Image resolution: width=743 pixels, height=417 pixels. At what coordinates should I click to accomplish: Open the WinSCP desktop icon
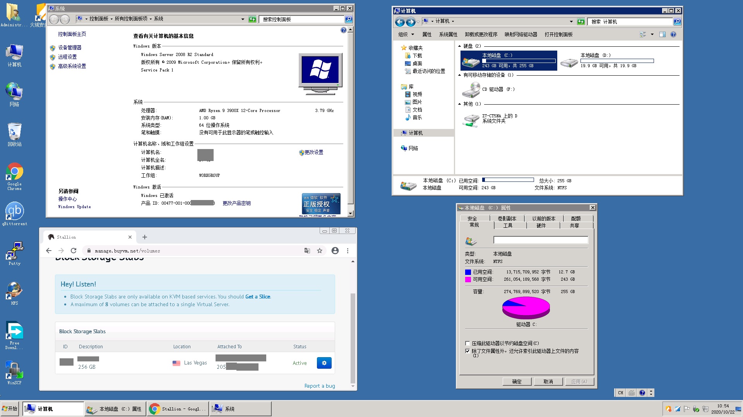click(14, 373)
